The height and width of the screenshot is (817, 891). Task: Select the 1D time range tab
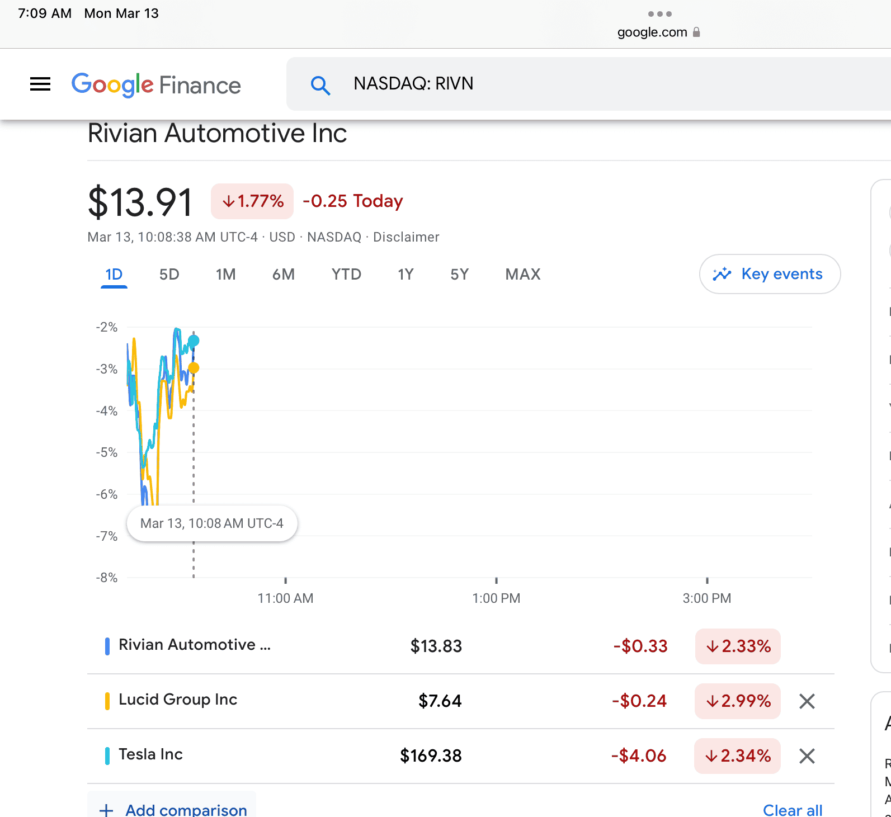[114, 275]
